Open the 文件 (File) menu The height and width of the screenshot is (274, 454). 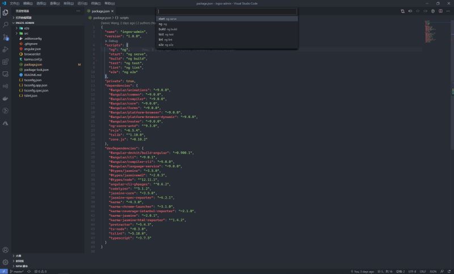(x=14, y=3)
